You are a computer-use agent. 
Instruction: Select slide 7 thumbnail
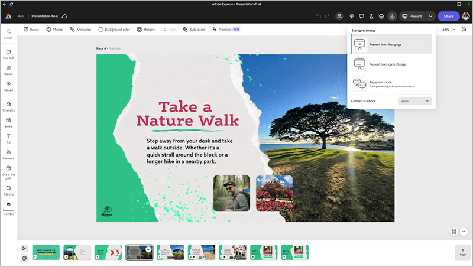(232, 252)
